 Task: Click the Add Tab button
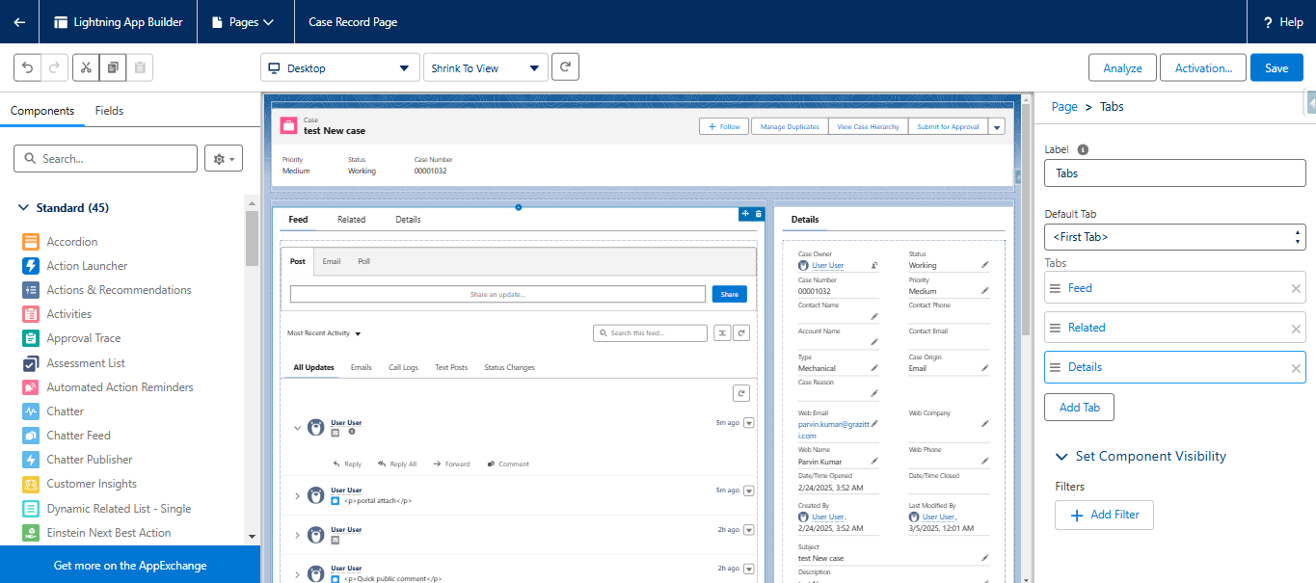[1079, 408]
